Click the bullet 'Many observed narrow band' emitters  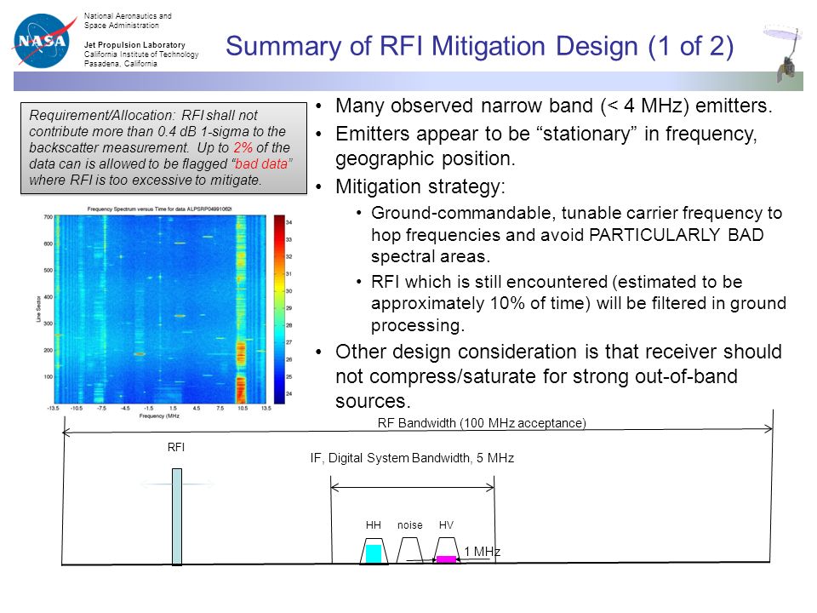pos(553,106)
